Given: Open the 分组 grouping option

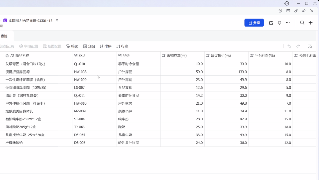Looking at the screenshot, I should click(89, 46).
